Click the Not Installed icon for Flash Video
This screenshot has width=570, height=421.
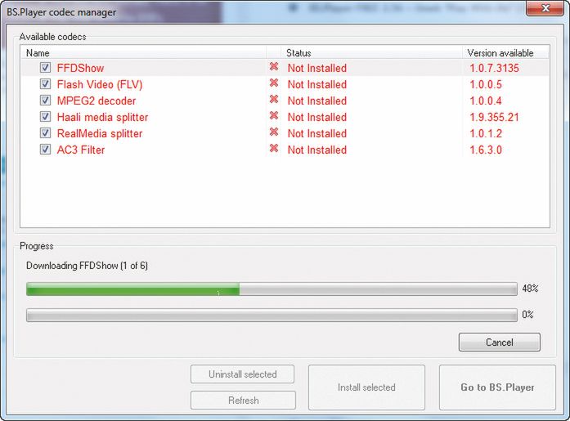tap(274, 83)
